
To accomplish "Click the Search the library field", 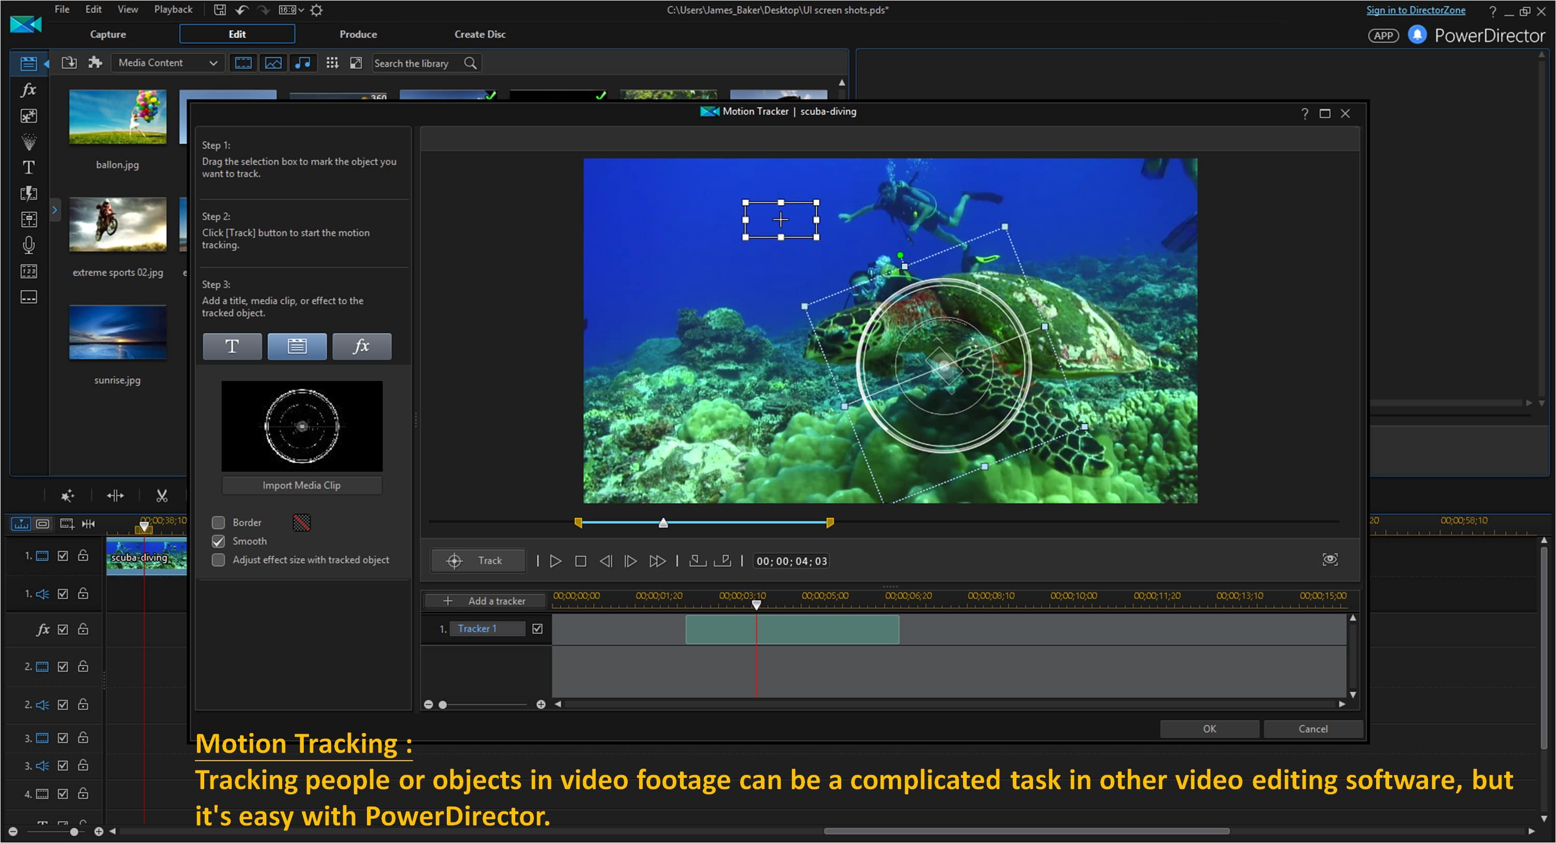I will 417,63.
